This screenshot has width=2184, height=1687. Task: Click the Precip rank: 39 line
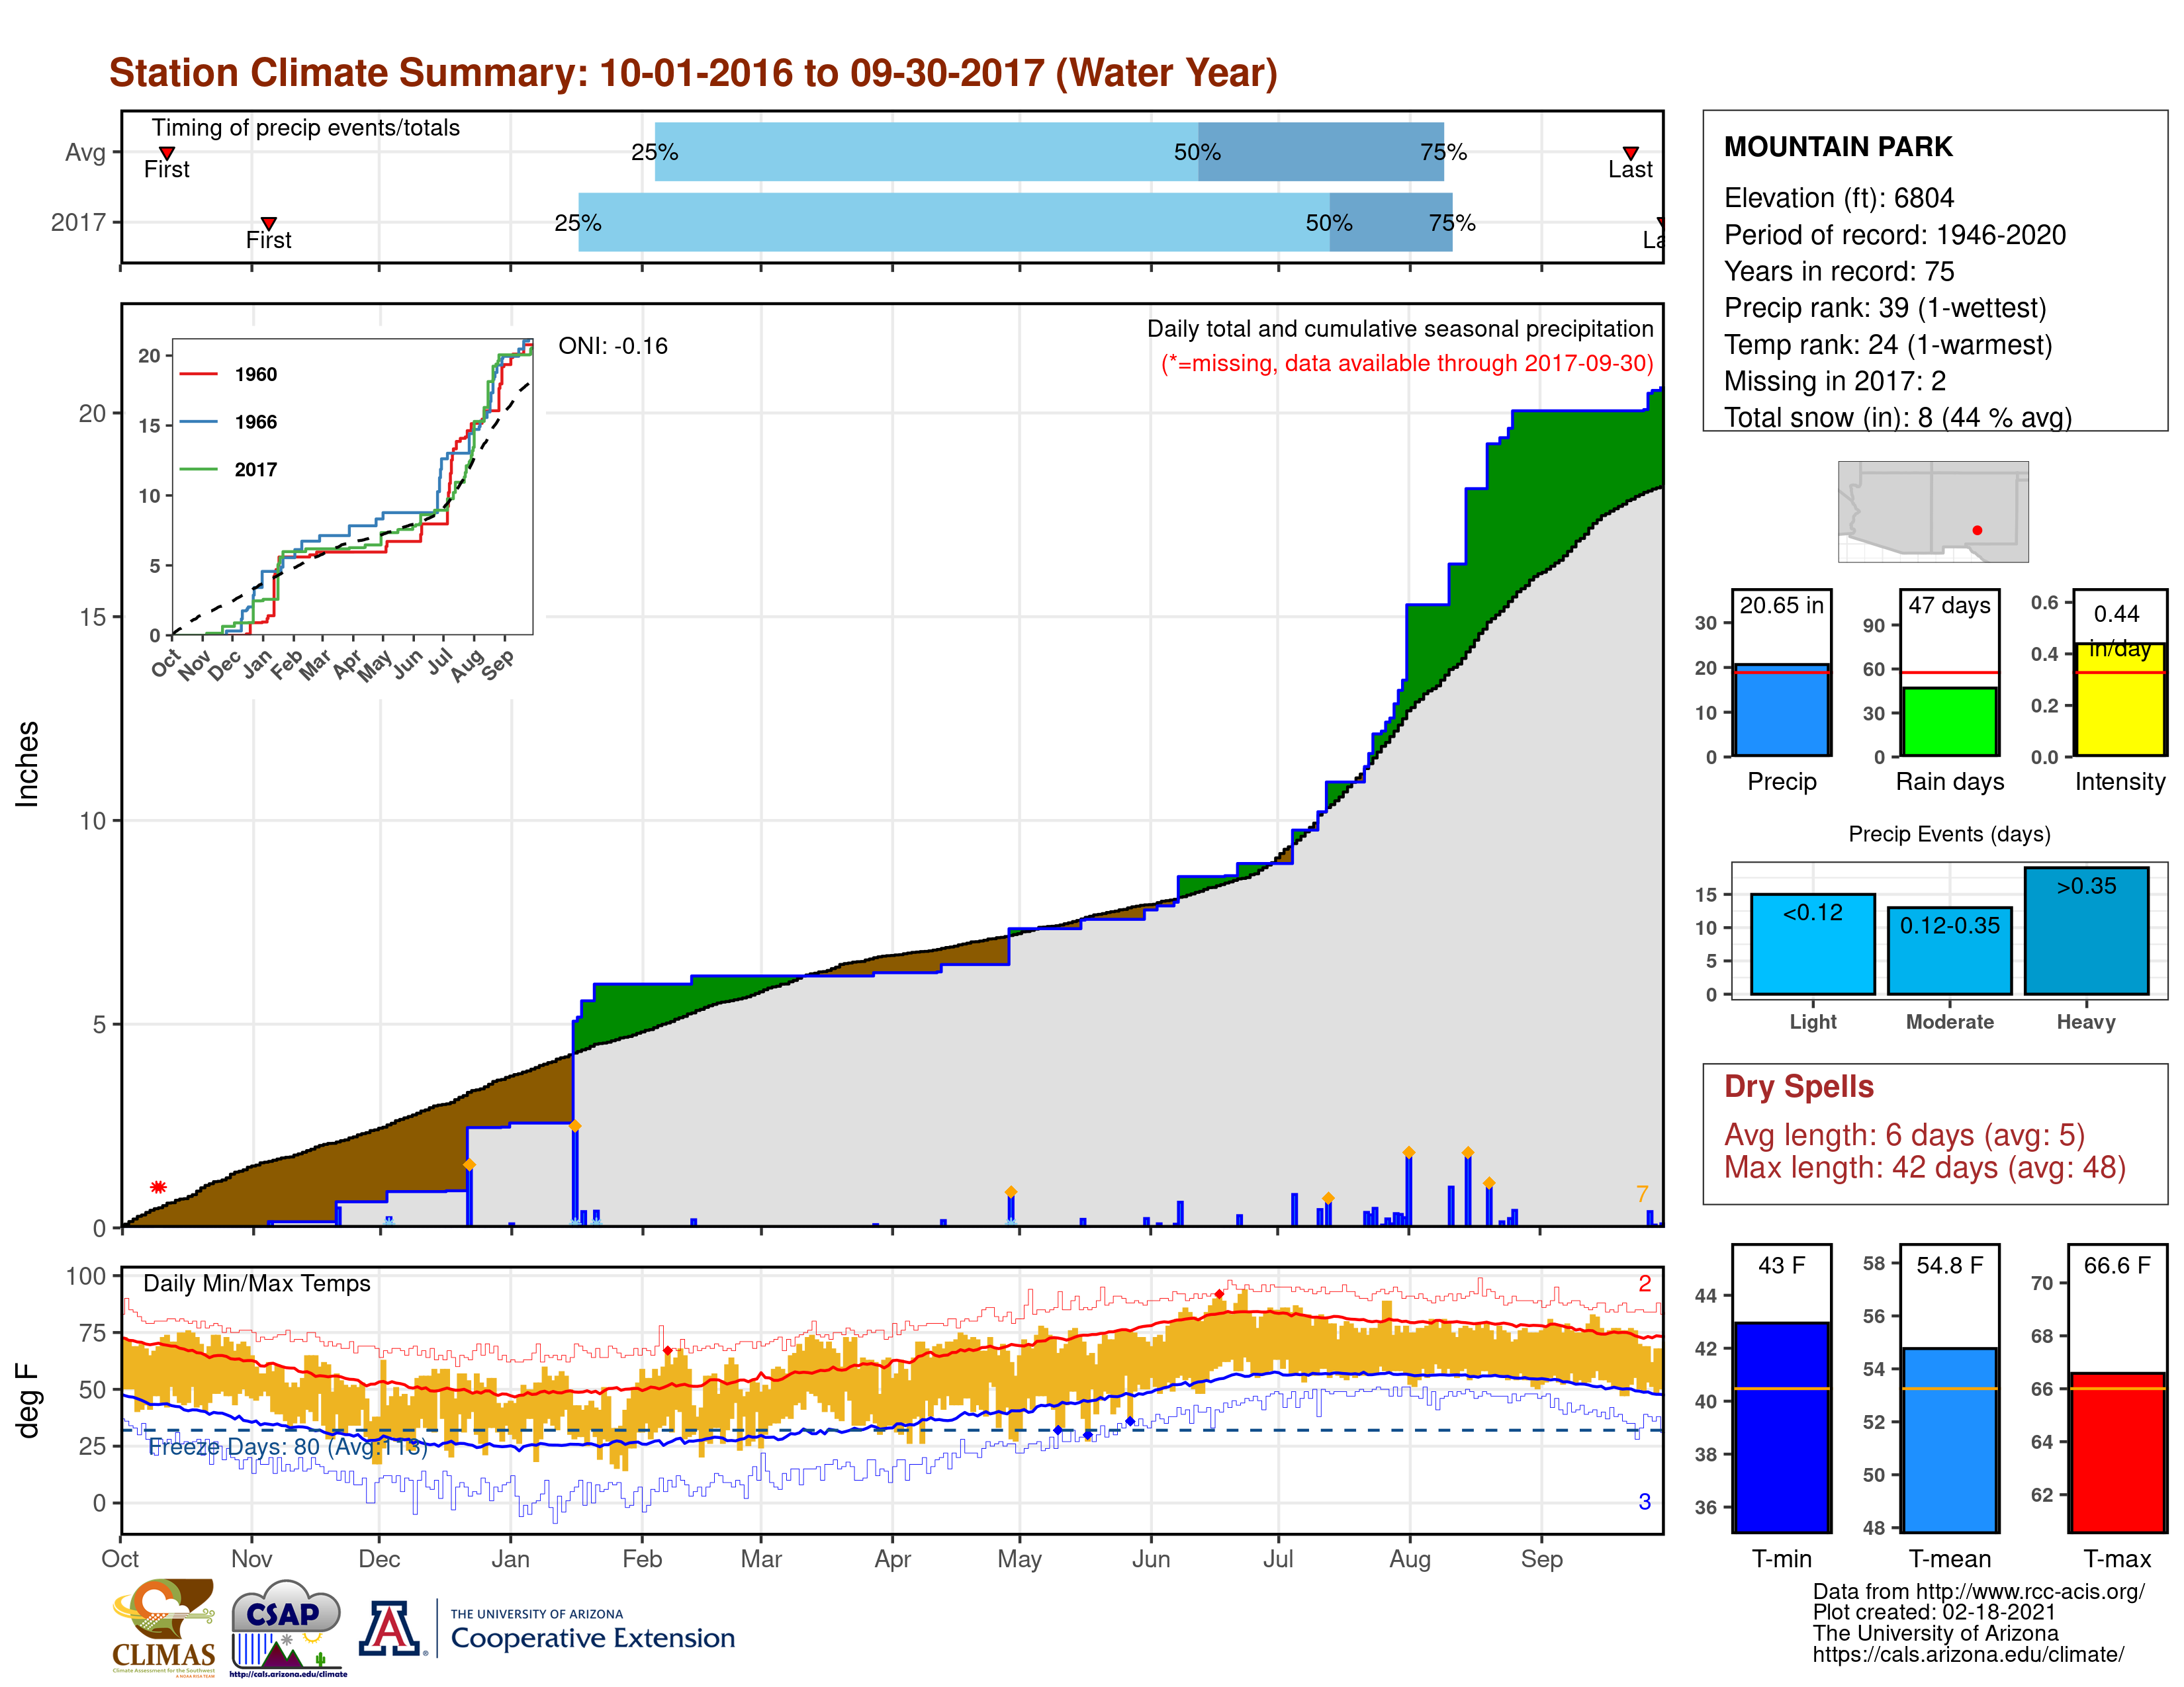click(1885, 308)
